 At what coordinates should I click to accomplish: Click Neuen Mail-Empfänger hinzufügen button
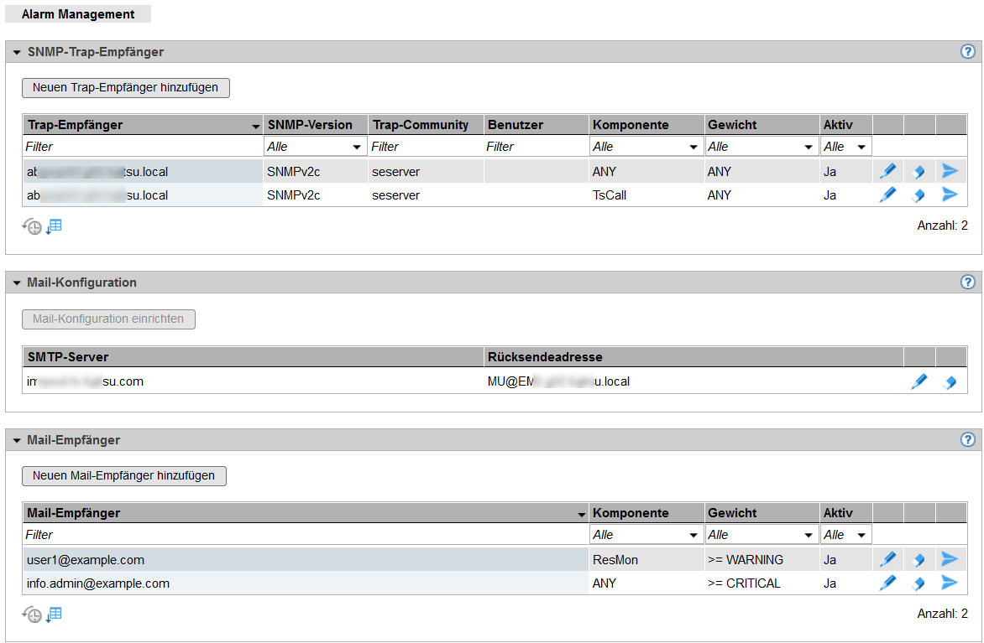click(x=124, y=476)
